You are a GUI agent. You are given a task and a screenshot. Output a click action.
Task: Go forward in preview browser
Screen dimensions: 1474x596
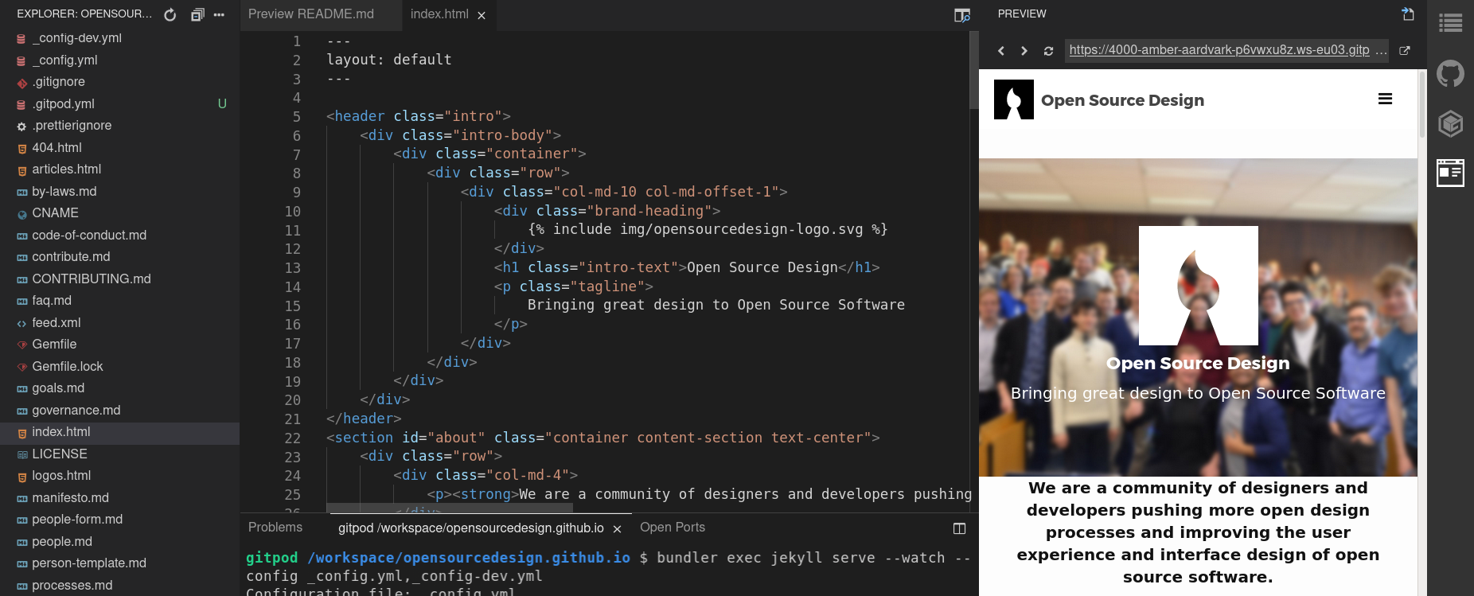[x=1024, y=50]
